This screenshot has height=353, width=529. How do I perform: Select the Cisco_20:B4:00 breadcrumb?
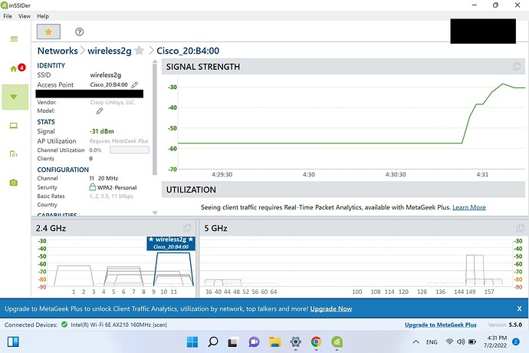[188, 51]
